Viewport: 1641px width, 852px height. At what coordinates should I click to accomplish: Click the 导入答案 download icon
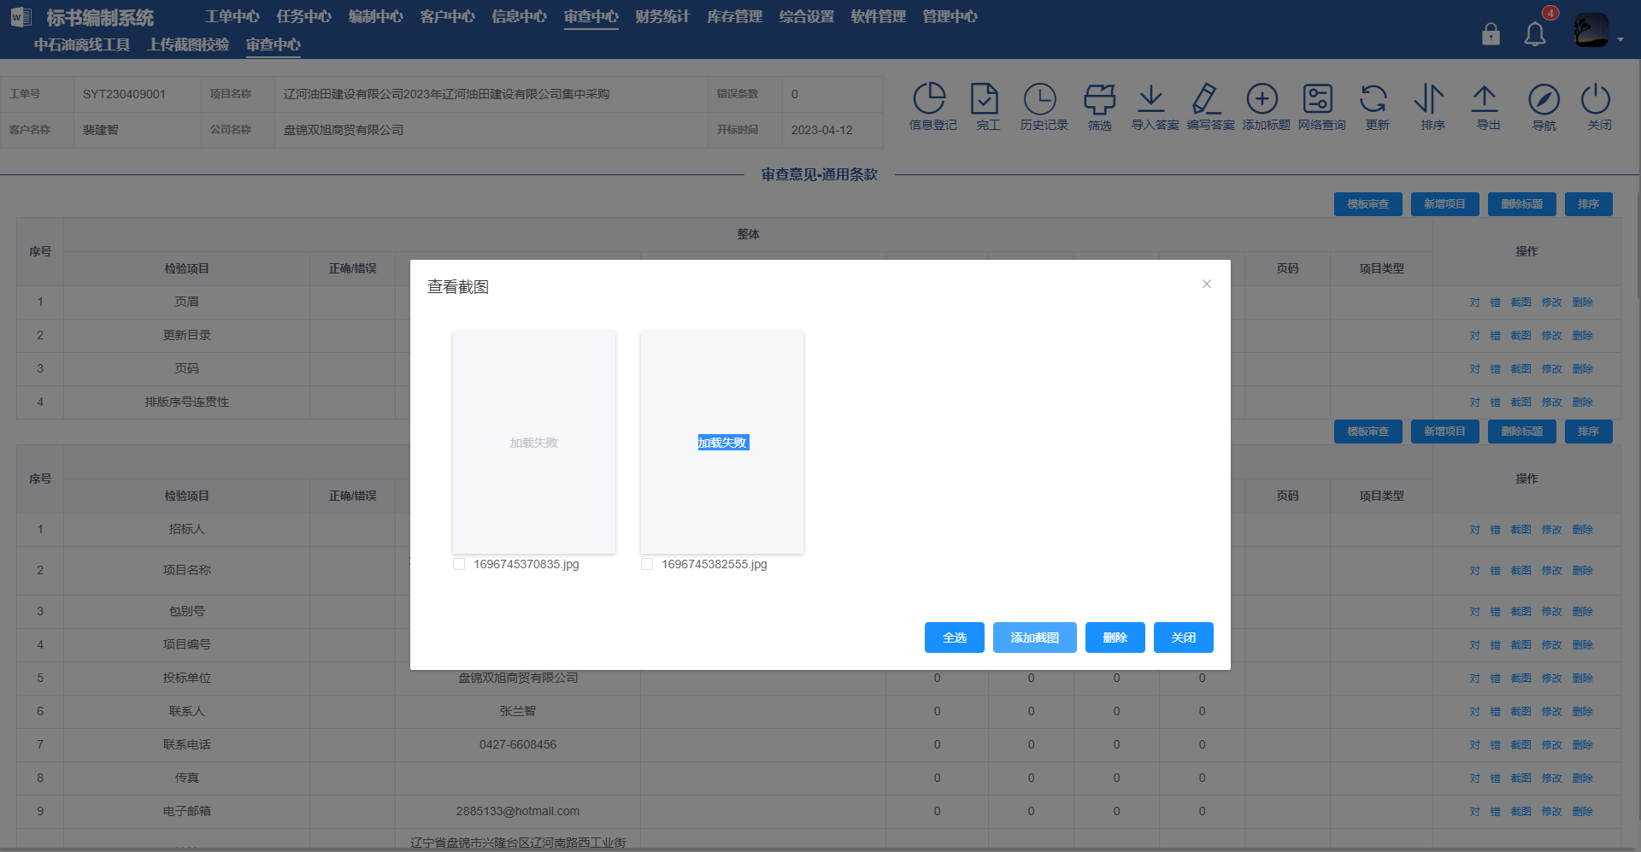tap(1151, 98)
